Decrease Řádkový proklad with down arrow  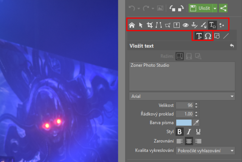(196, 116)
